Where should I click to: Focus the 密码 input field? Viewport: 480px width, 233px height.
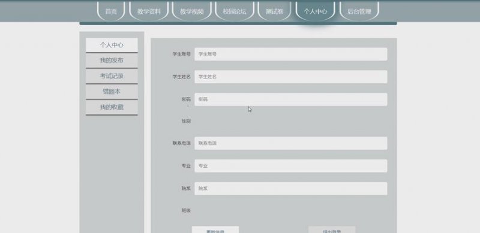point(291,99)
